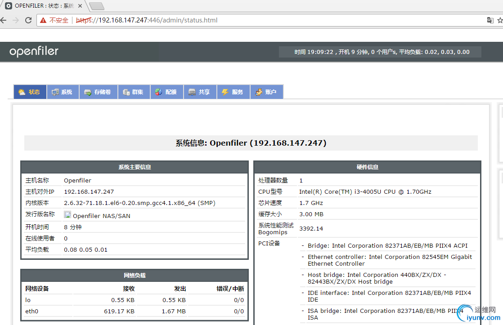This screenshot has height=325, width=503.
Task: Click the lo network device row
Action: click(135, 300)
